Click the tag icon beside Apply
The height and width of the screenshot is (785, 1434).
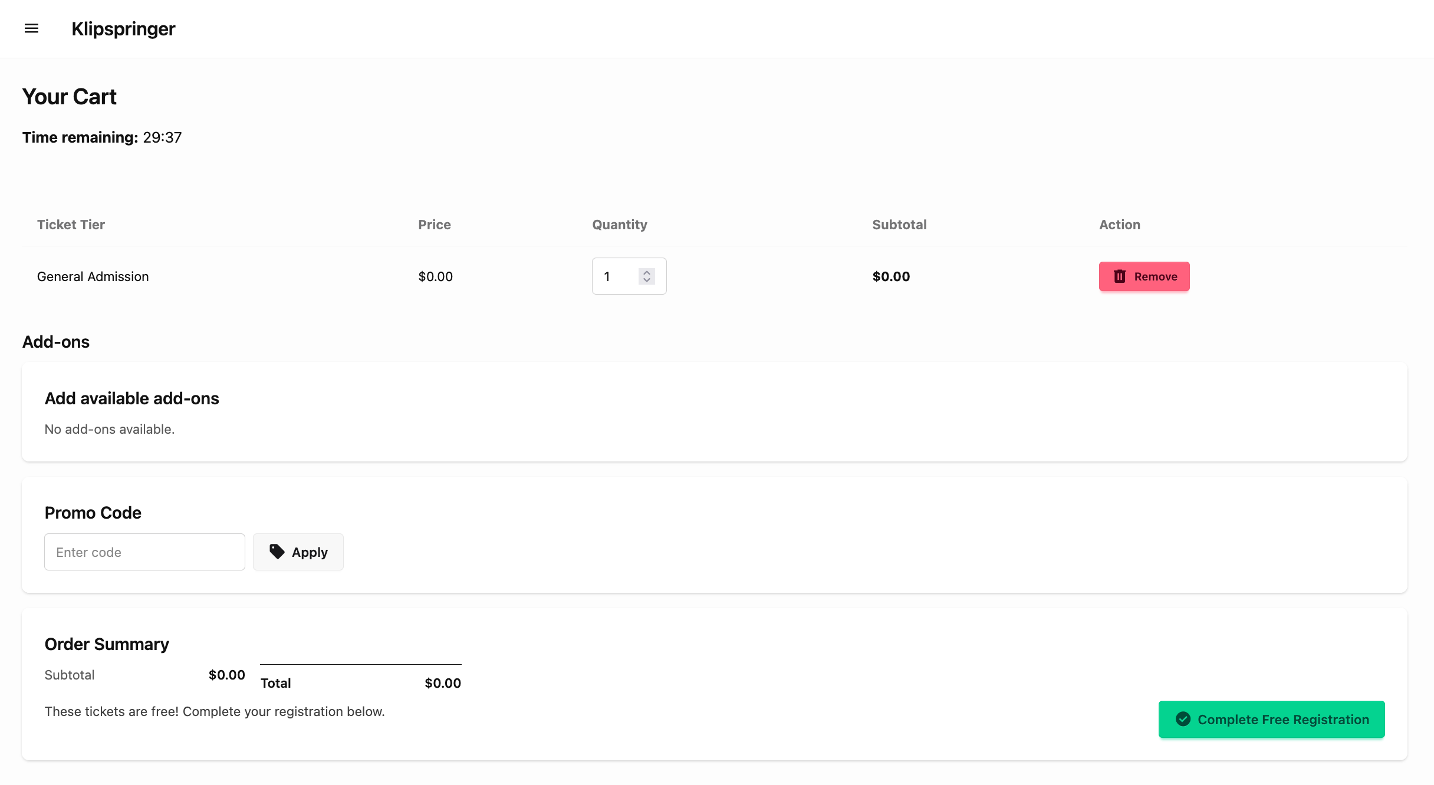[277, 552]
